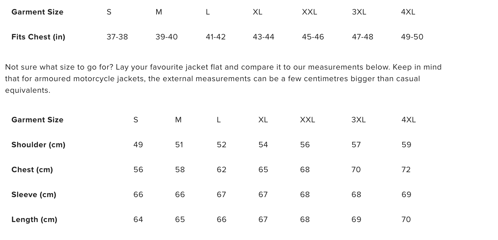Select the "Chest (cm)" row label

tap(32, 170)
